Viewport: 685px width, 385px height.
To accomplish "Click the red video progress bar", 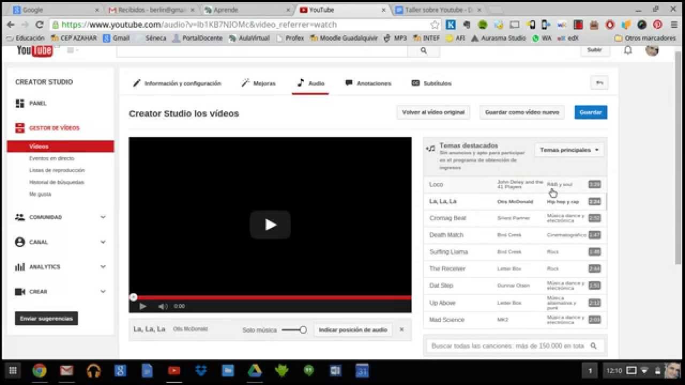I will tap(270, 298).
